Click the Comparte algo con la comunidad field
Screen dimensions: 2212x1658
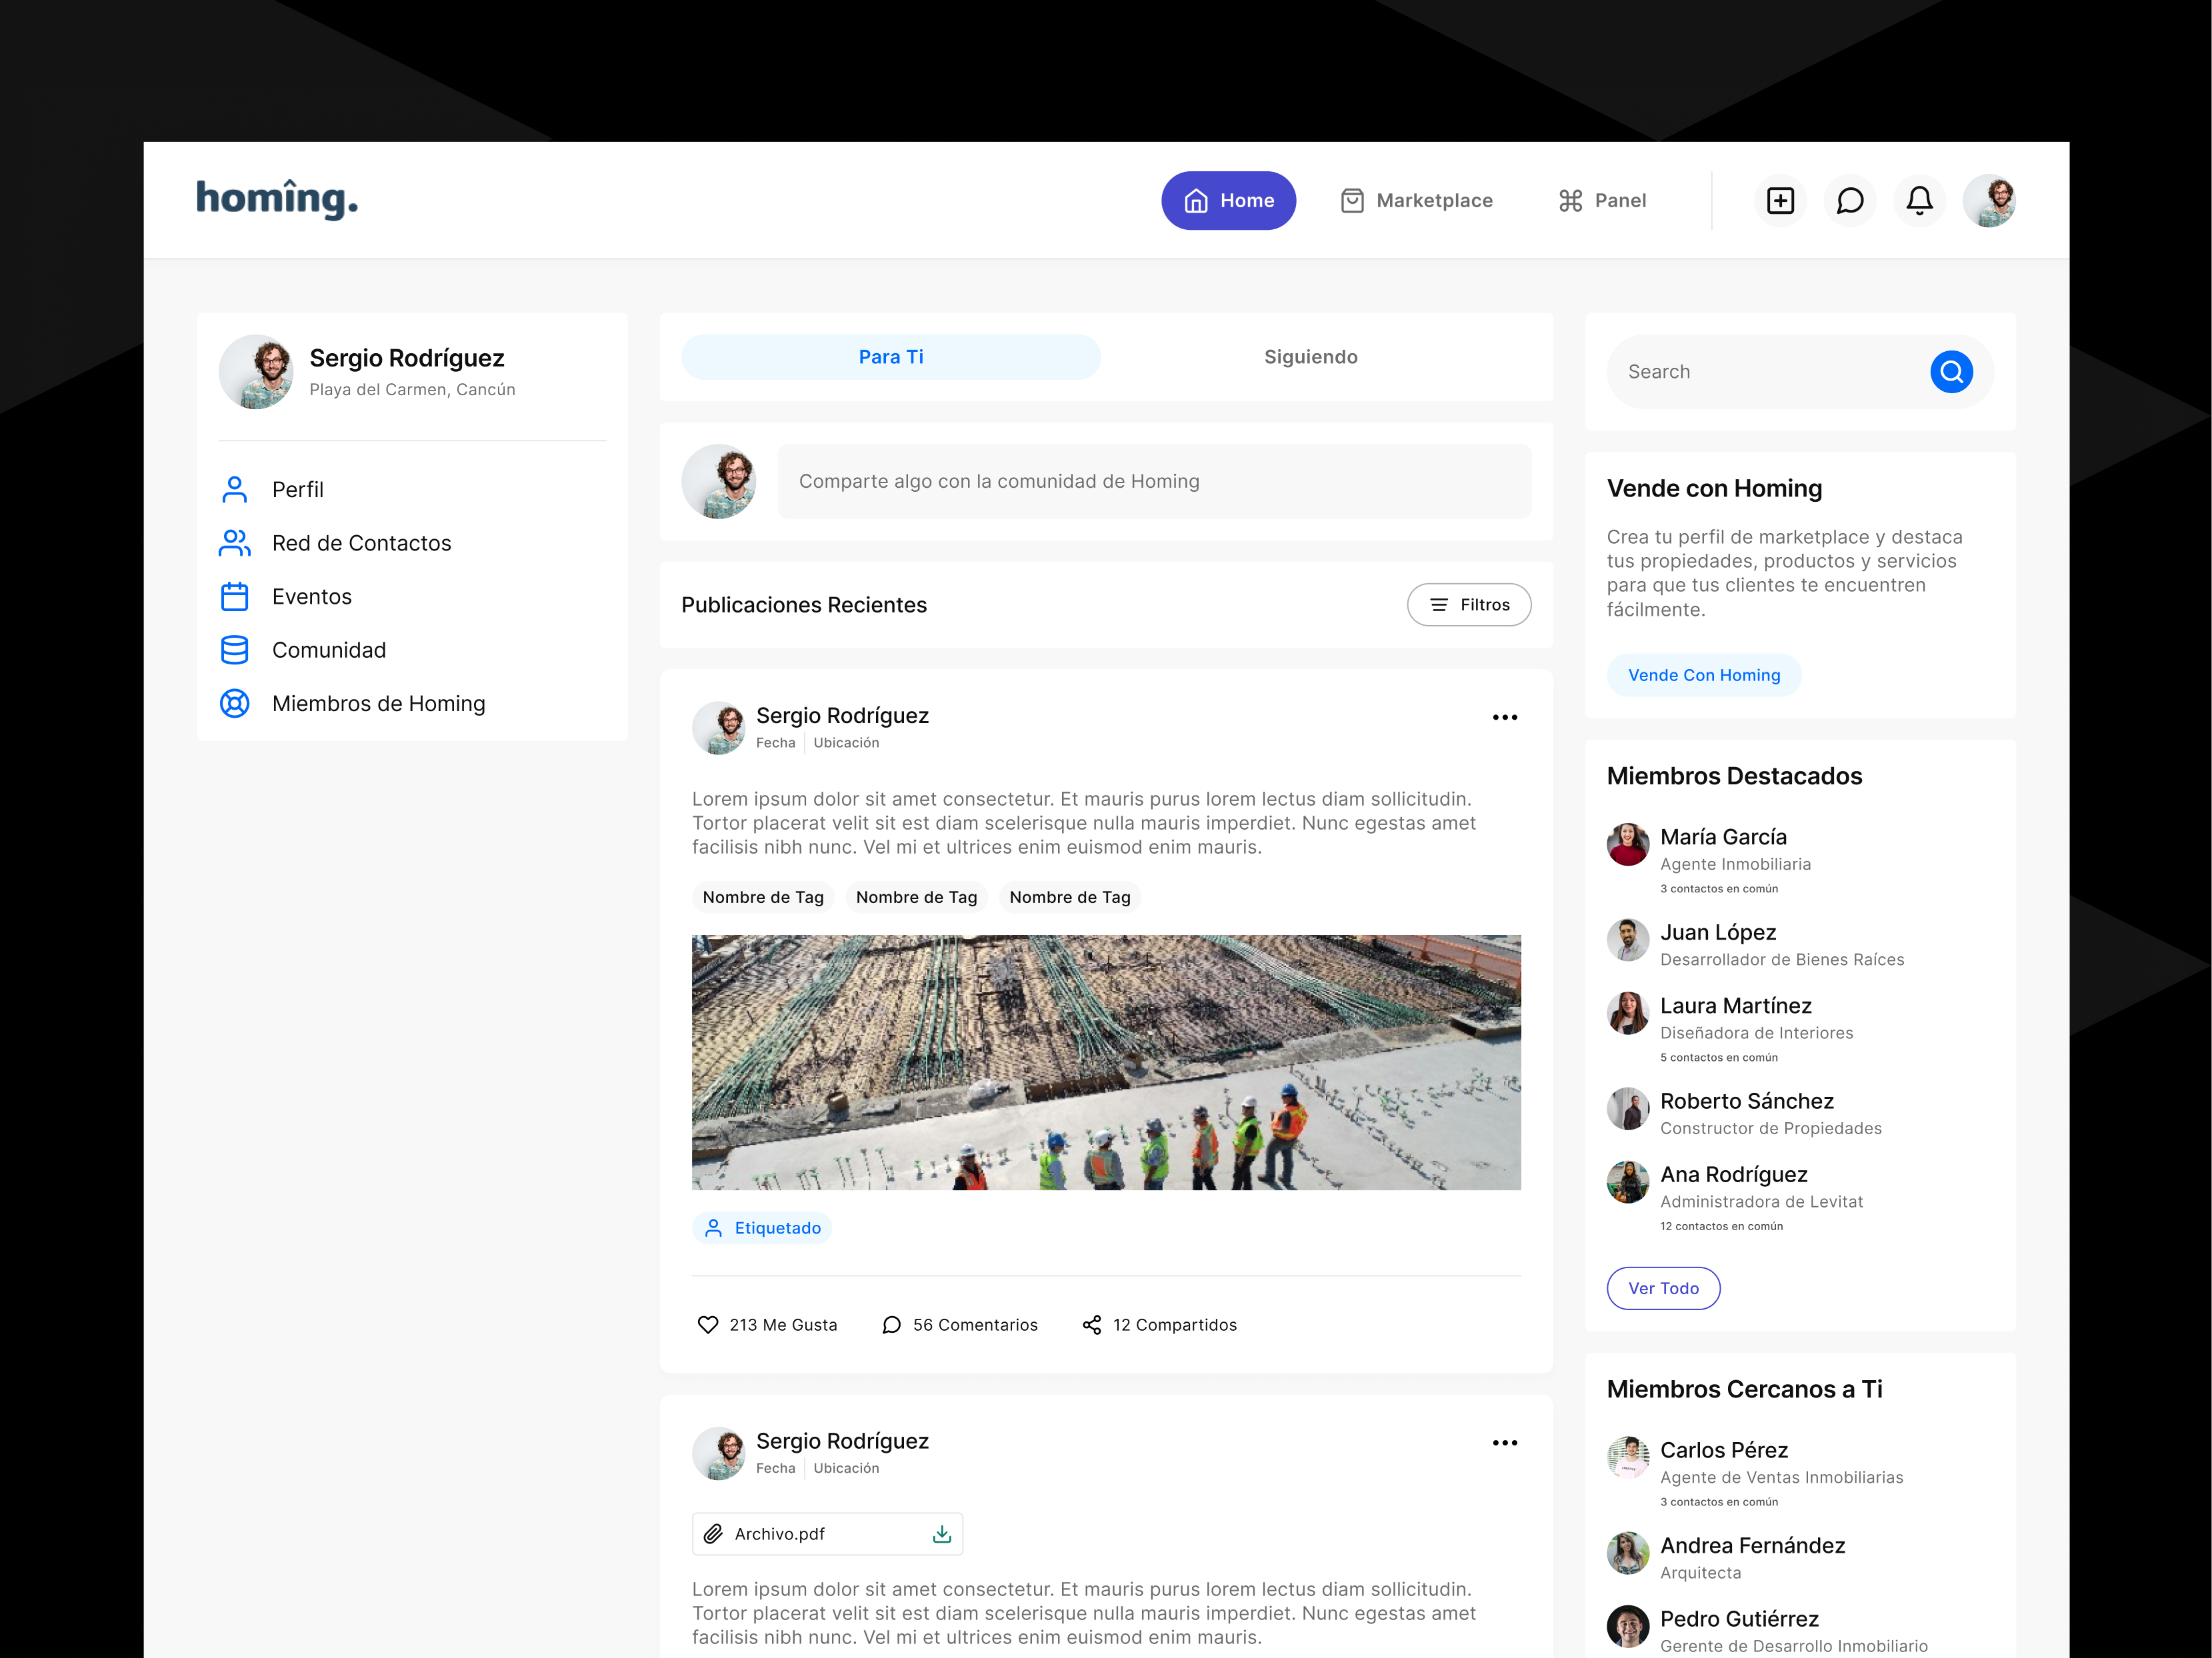pyautogui.click(x=1154, y=482)
